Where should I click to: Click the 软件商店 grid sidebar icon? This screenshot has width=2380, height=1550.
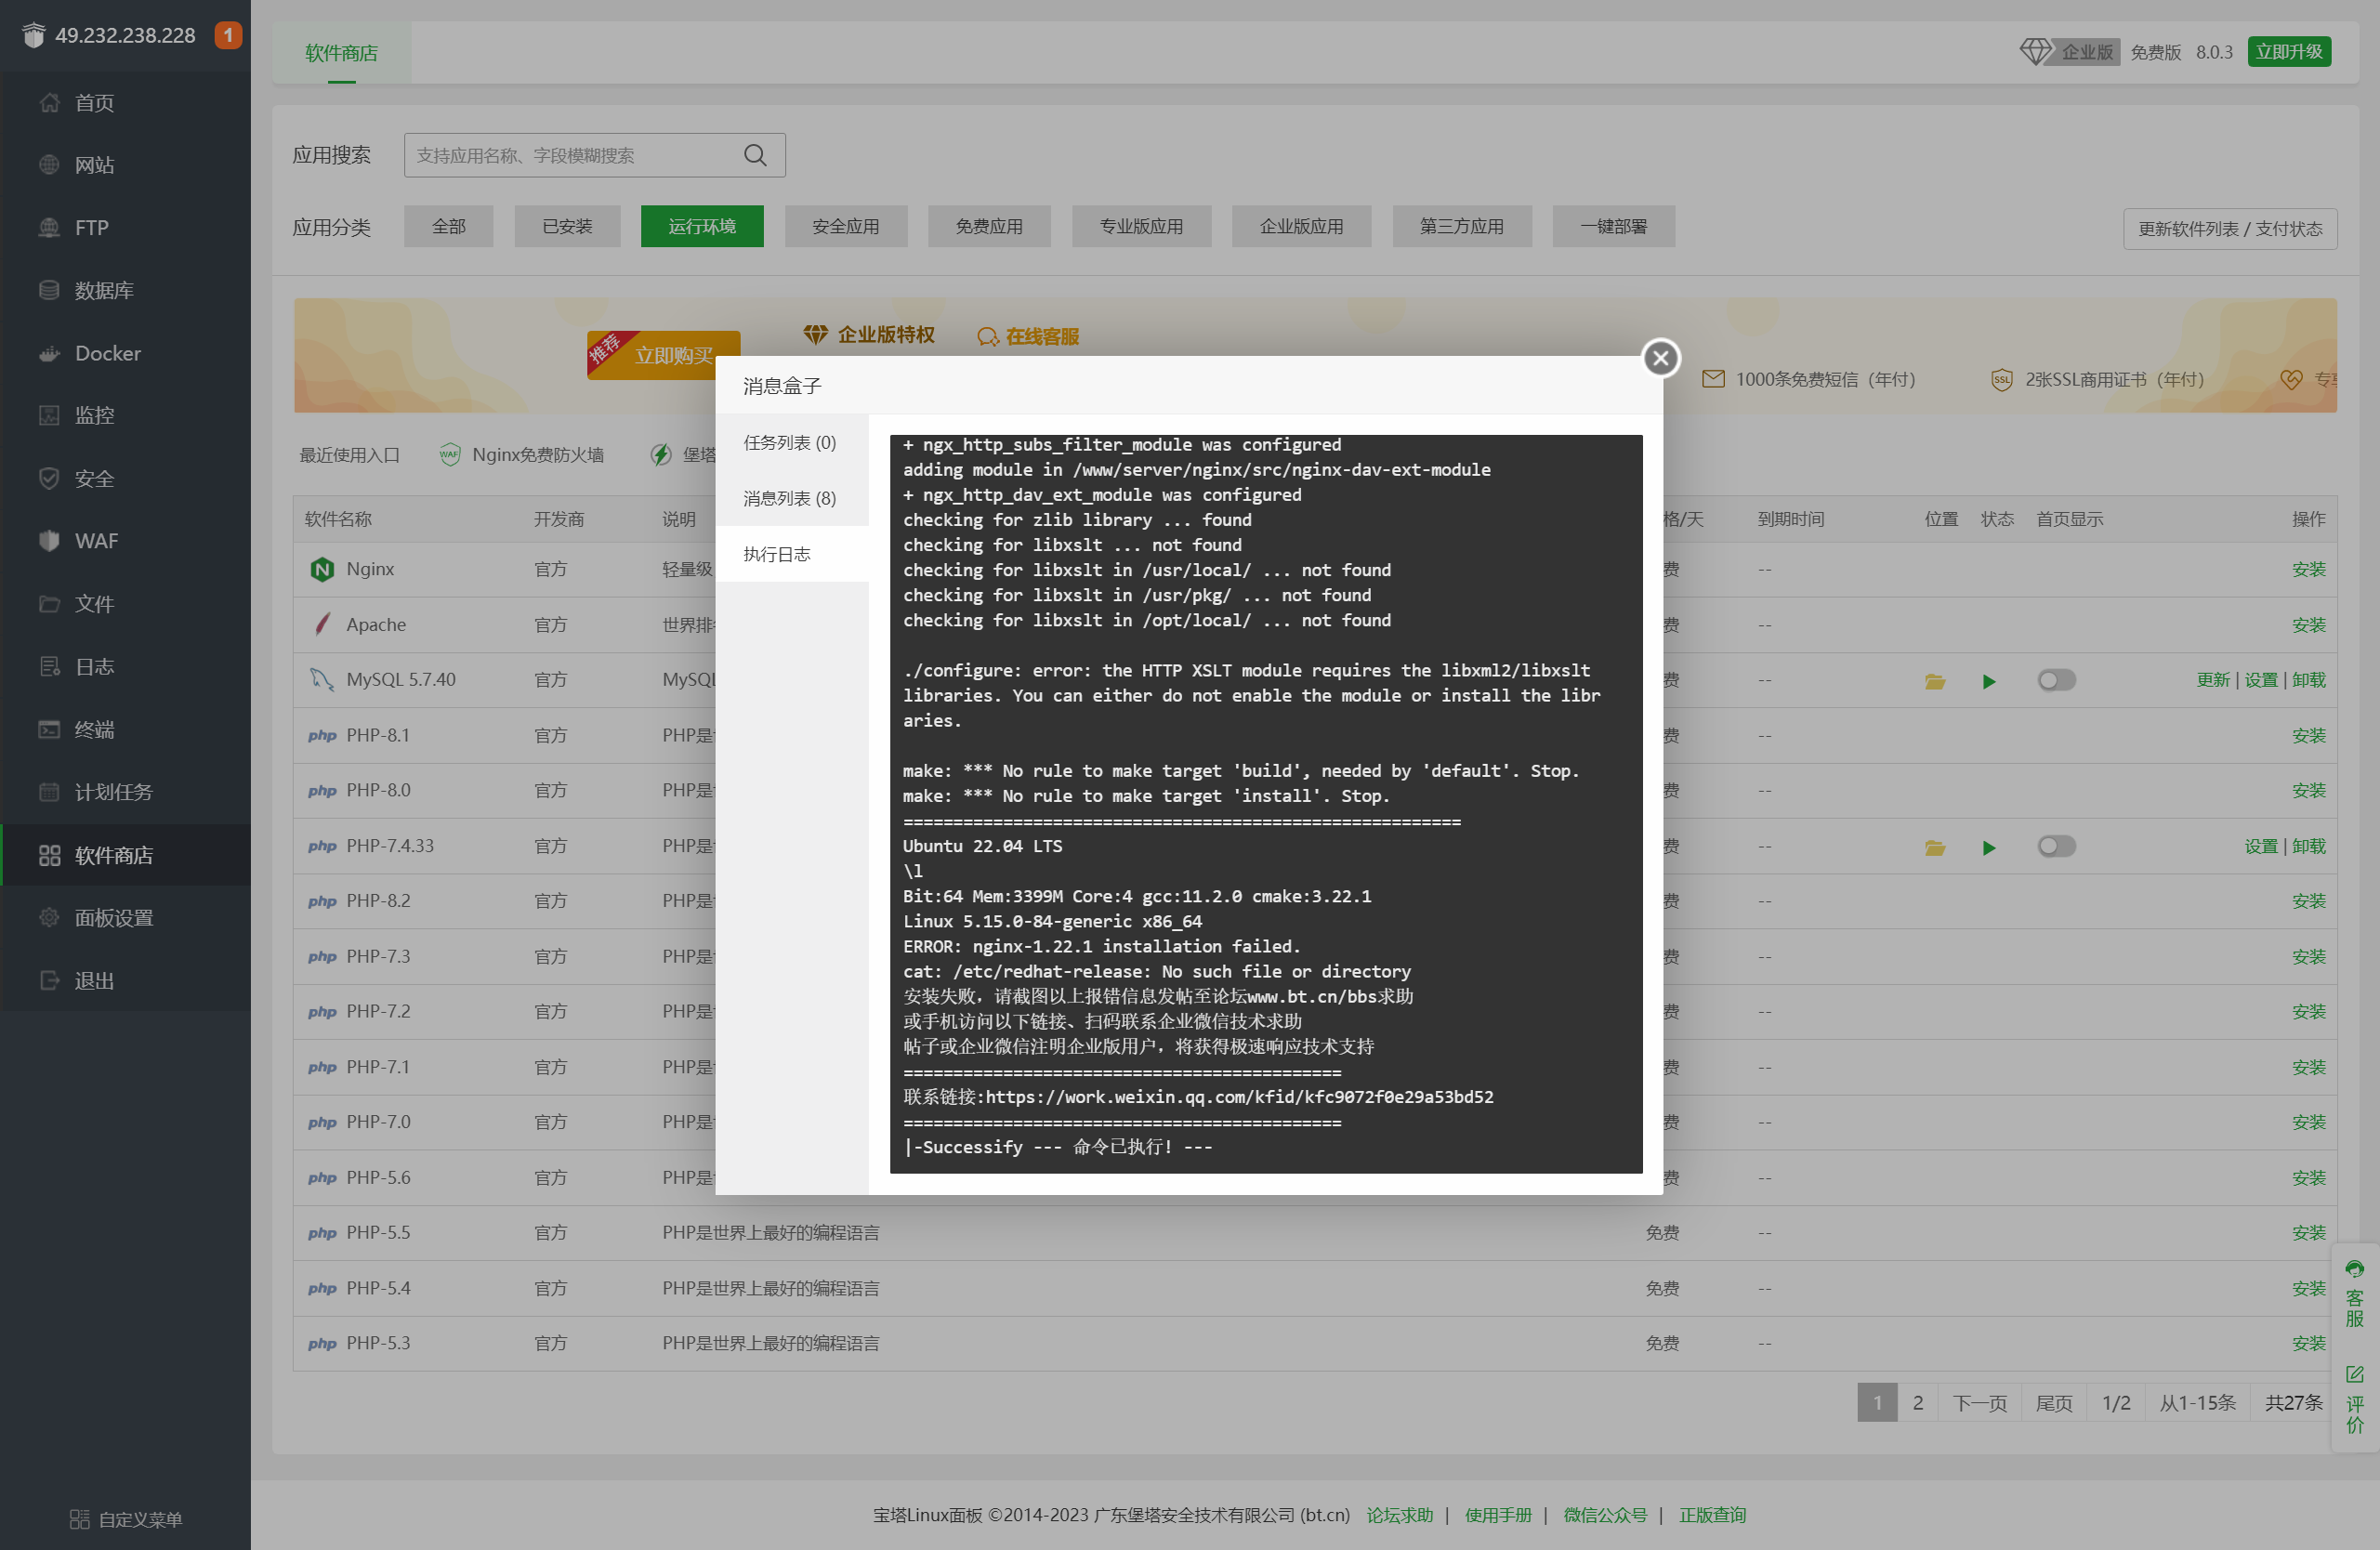pos(49,855)
